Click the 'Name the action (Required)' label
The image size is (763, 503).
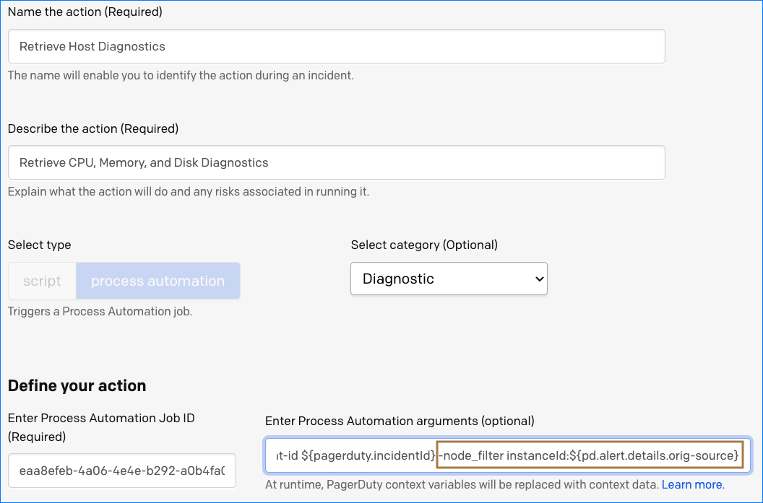pos(85,12)
